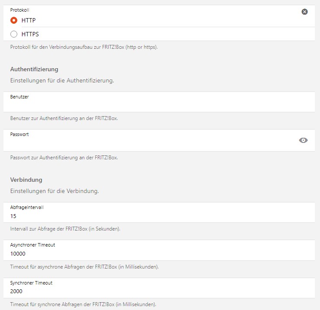Click the Abfrageintervall field label

coord(27,207)
